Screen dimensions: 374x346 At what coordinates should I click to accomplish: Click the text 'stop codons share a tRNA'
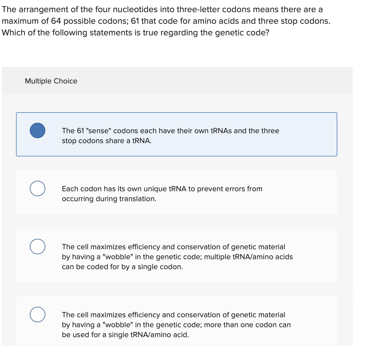107,141
